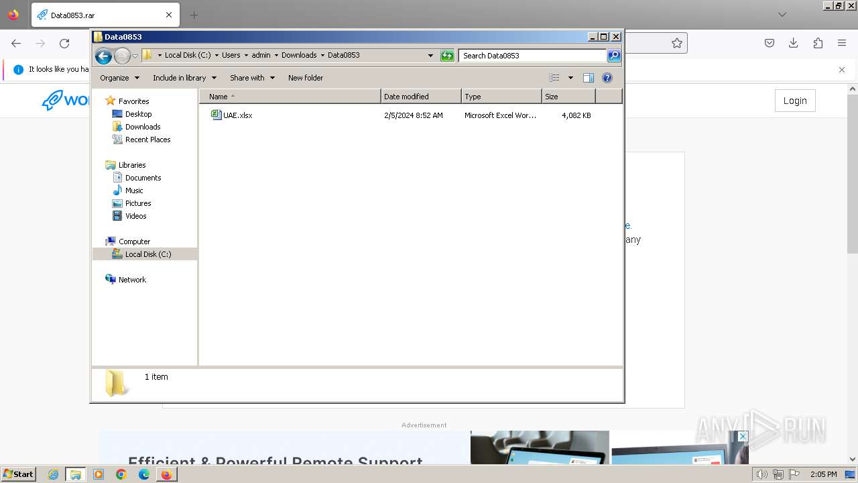Sort by the Name column header
The image size is (858, 483).
[x=290, y=97]
